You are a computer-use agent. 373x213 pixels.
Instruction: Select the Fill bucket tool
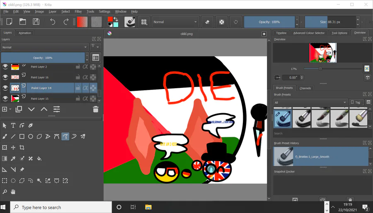click(x=39, y=158)
